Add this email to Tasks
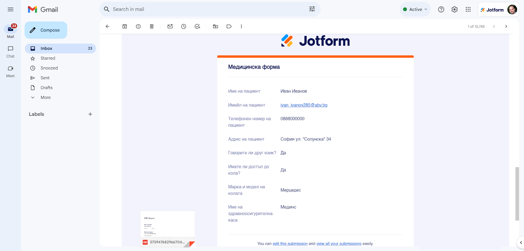The height and width of the screenshot is (251, 524). pos(197,26)
